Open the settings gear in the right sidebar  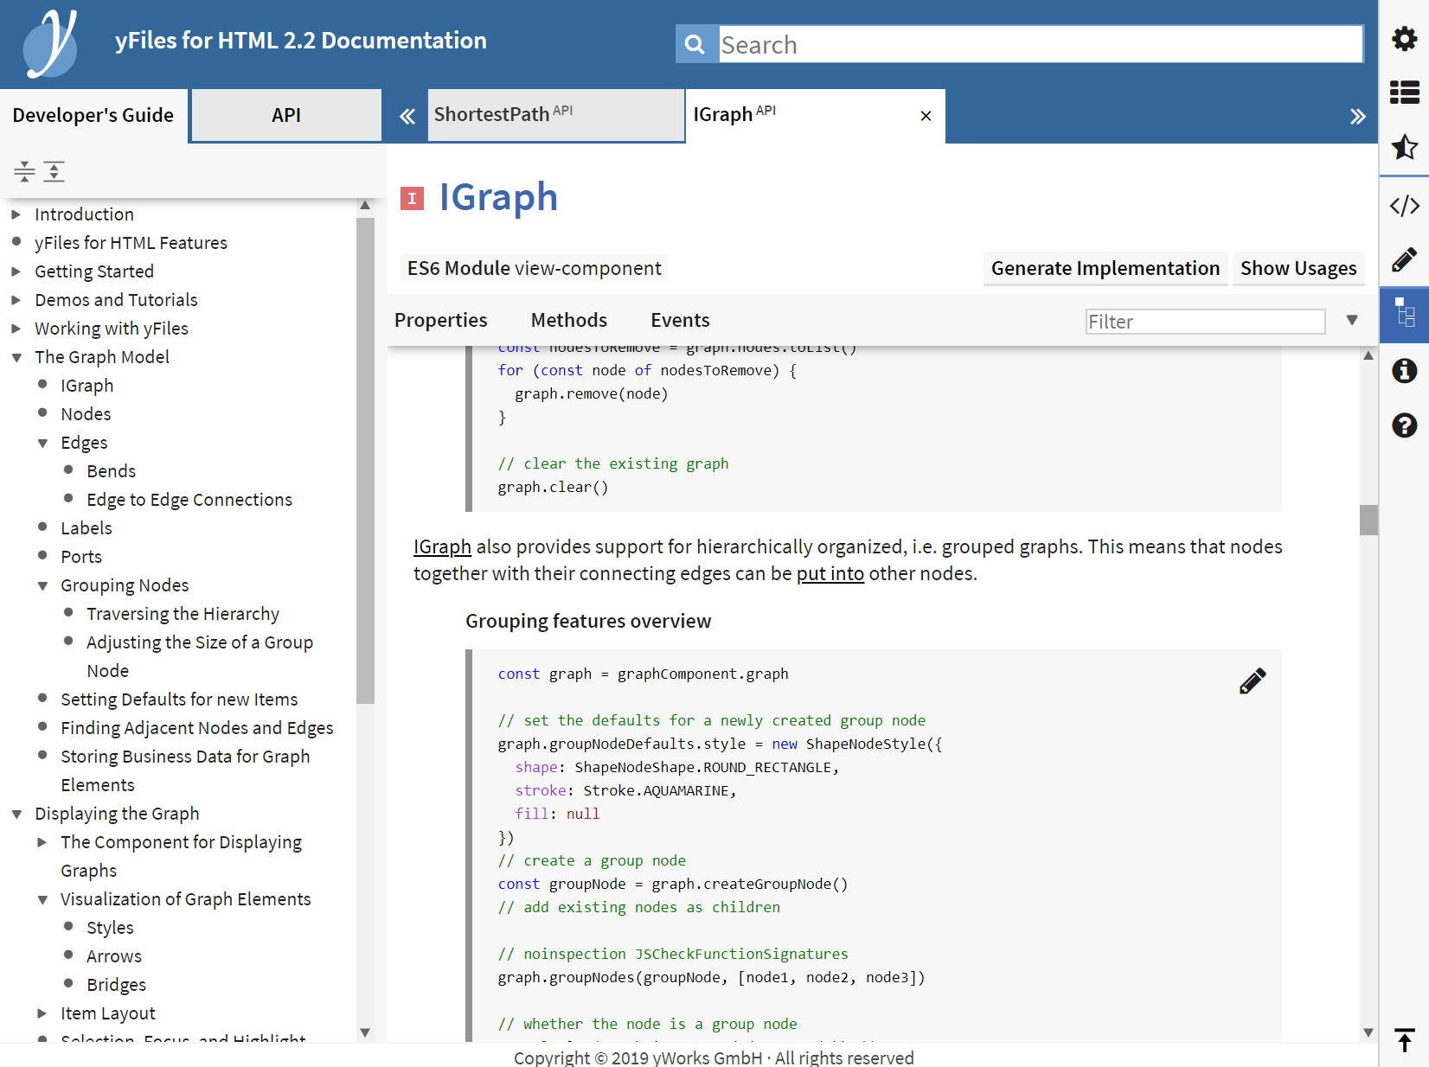pyautogui.click(x=1404, y=39)
